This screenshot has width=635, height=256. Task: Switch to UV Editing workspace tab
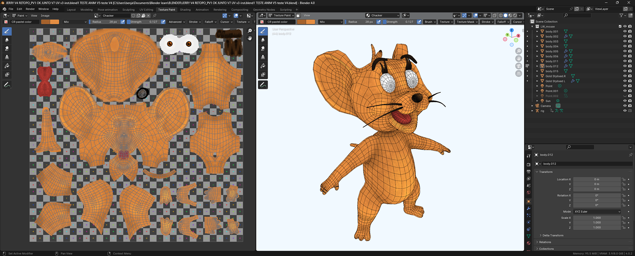point(146,10)
